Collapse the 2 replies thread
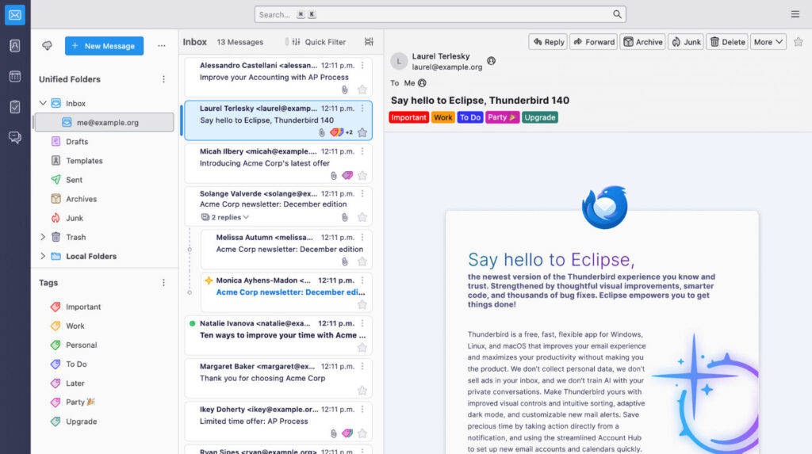812x454 pixels. (225, 217)
